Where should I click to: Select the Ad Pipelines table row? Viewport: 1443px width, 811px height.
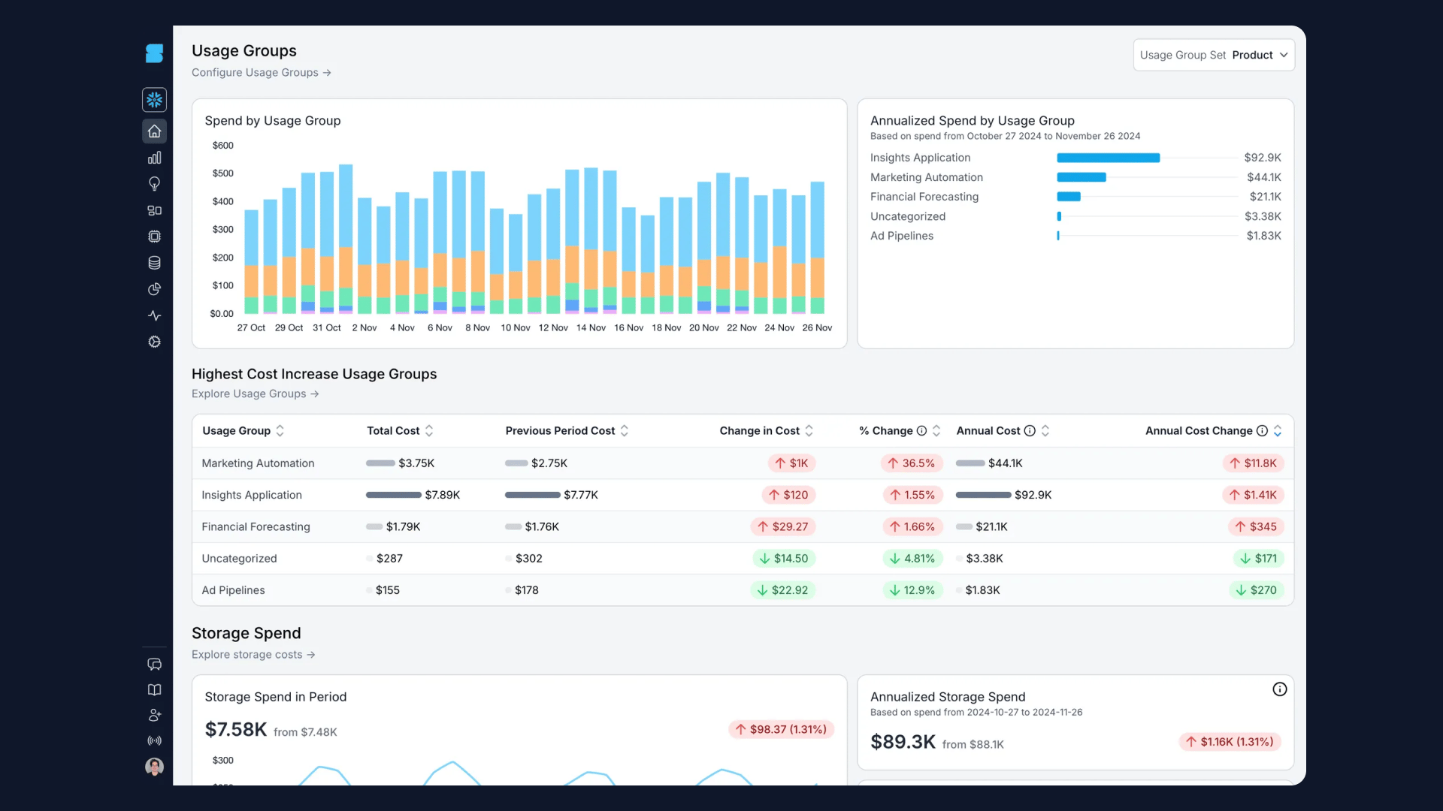(743, 590)
